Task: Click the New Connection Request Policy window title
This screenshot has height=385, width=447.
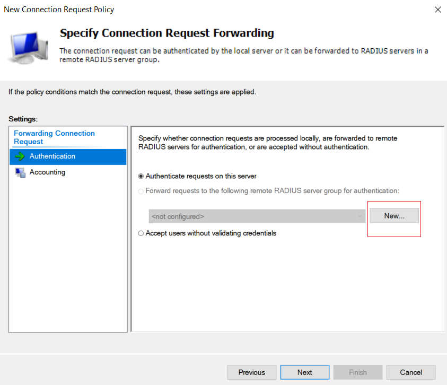Action: tap(59, 10)
